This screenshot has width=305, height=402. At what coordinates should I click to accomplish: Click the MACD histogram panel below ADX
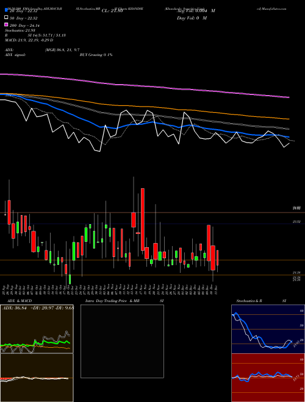pyautogui.click(x=37, y=378)
